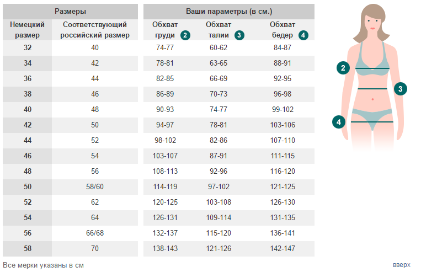Select German size 44 cell
The width and height of the screenshot is (421, 272).
pyautogui.click(x=28, y=141)
